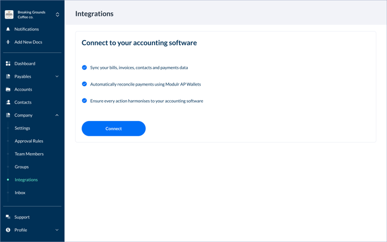Open Approval Rules in sidebar
This screenshot has width=387, height=242.
(x=29, y=141)
